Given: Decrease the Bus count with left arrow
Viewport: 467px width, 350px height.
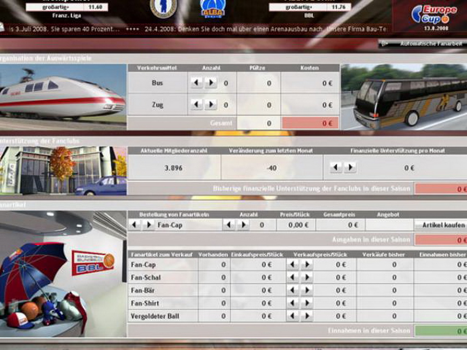Looking at the screenshot, I should (x=197, y=83).
